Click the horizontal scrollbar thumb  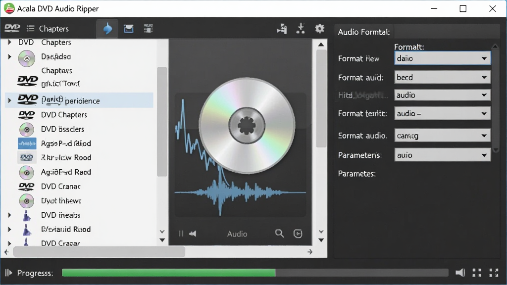pos(99,252)
